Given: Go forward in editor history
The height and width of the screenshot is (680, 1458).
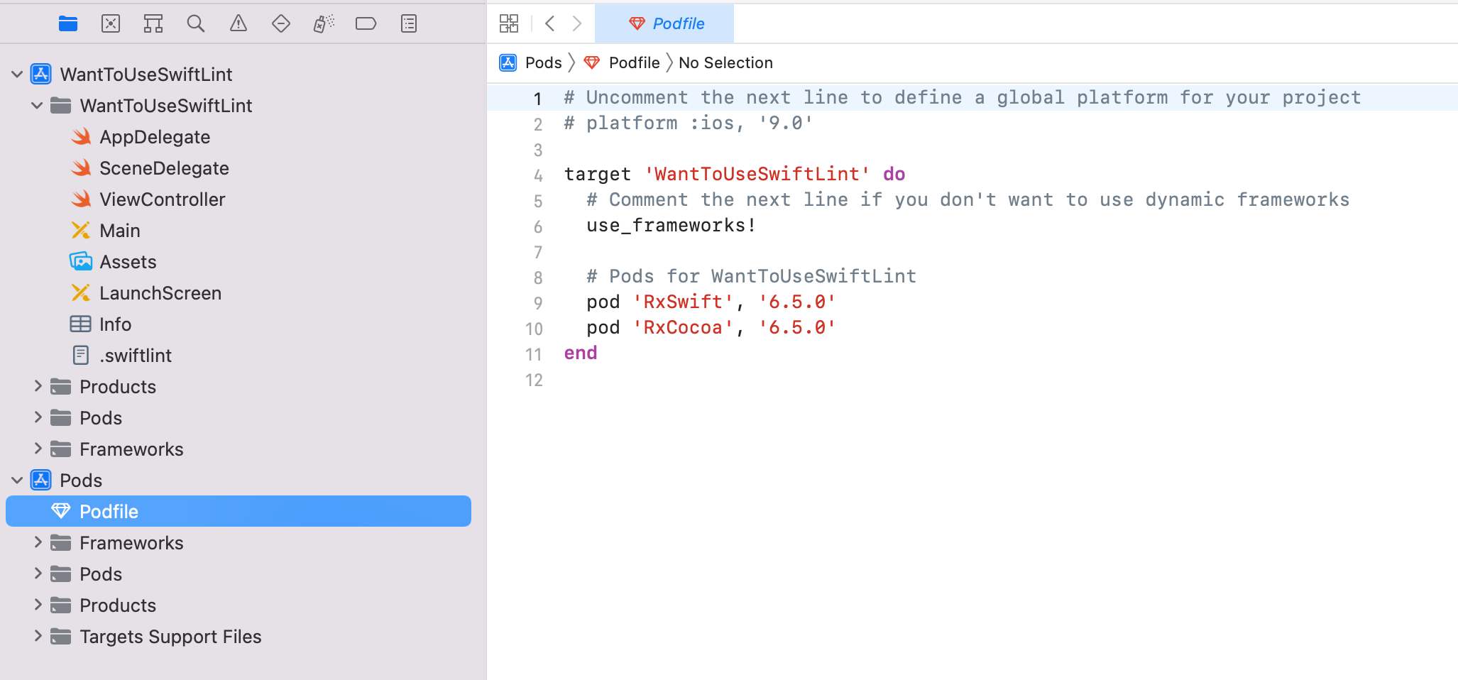Looking at the screenshot, I should click(x=577, y=23).
